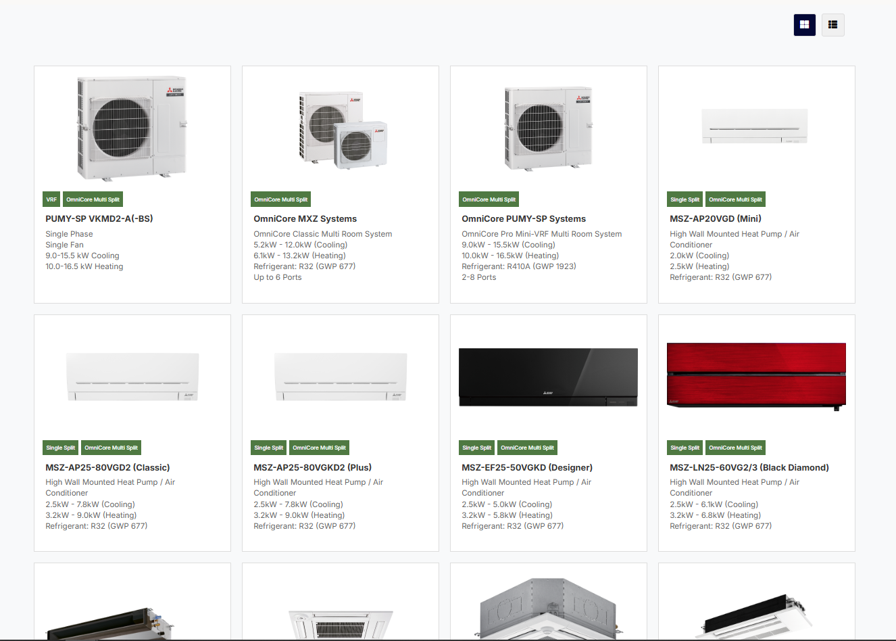The height and width of the screenshot is (641, 896).
Task: Click OmniCore Multi Split tag on MSZ-AP Classic card
Action: tap(111, 448)
